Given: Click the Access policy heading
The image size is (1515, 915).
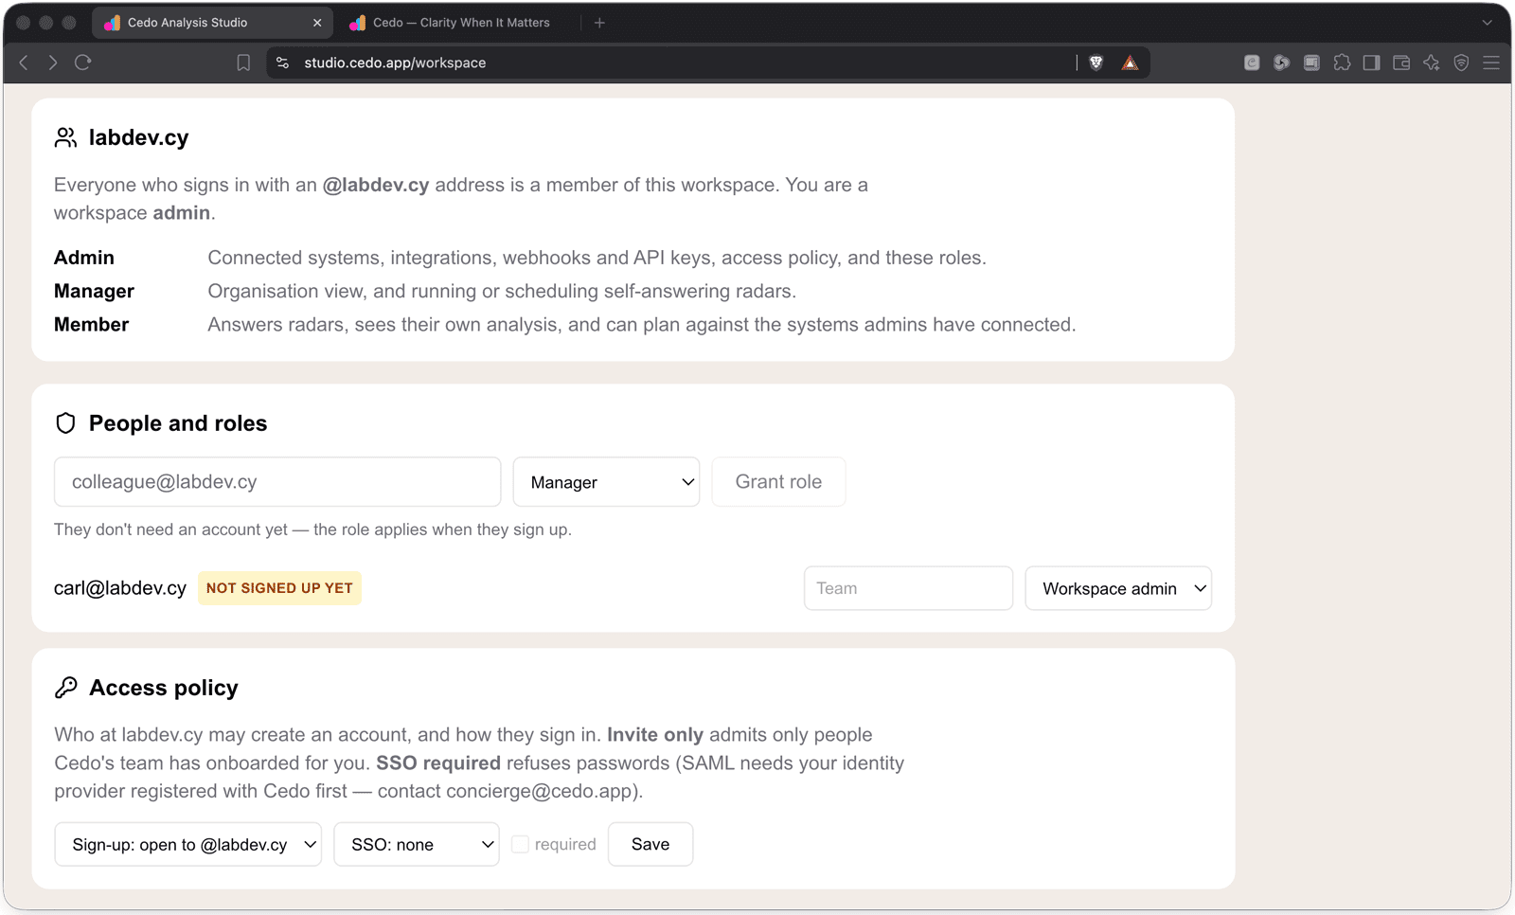Looking at the screenshot, I should pos(164,688).
